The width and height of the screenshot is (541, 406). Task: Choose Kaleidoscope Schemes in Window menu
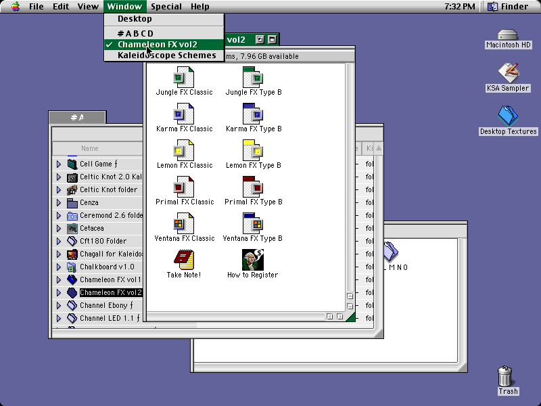[x=164, y=55]
